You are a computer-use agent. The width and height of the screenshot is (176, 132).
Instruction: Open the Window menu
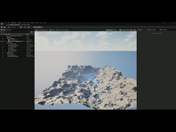point(20,23)
